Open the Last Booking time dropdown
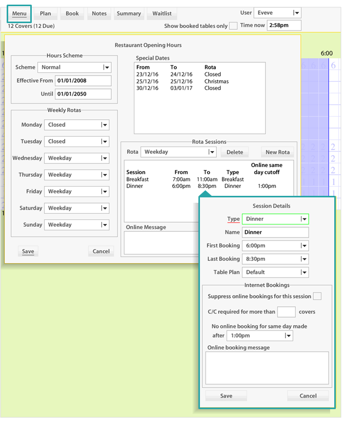Screen dimensions: 344x423 (x=275, y=259)
